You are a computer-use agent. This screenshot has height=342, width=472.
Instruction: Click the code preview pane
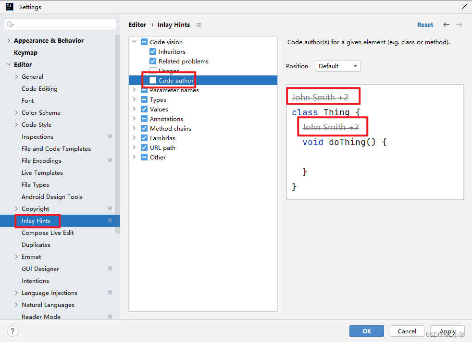(x=375, y=142)
